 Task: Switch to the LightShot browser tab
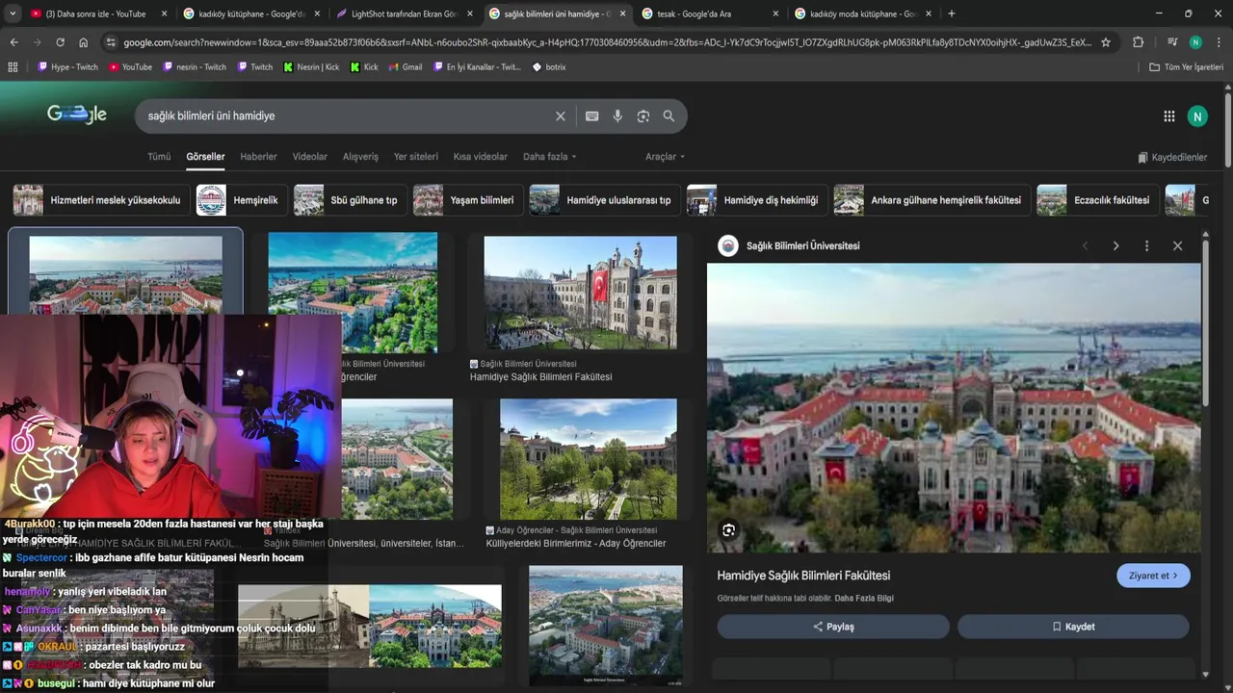pos(403,13)
